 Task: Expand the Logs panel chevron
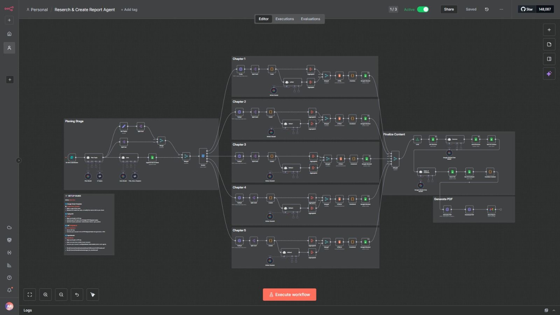click(554, 310)
